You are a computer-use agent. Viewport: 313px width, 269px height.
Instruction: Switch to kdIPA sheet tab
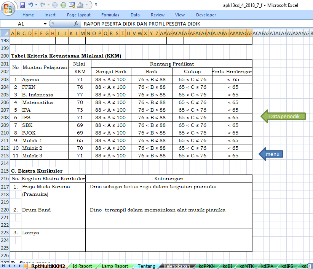click(x=267, y=266)
